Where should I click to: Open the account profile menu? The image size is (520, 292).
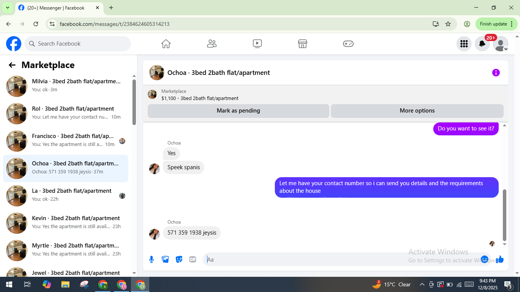501,44
